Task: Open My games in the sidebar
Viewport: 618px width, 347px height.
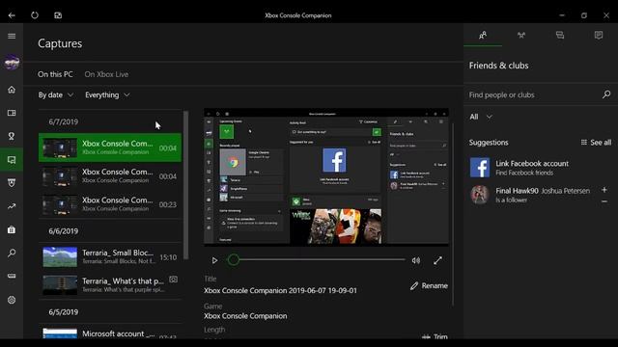Action: [x=12, y=113]
